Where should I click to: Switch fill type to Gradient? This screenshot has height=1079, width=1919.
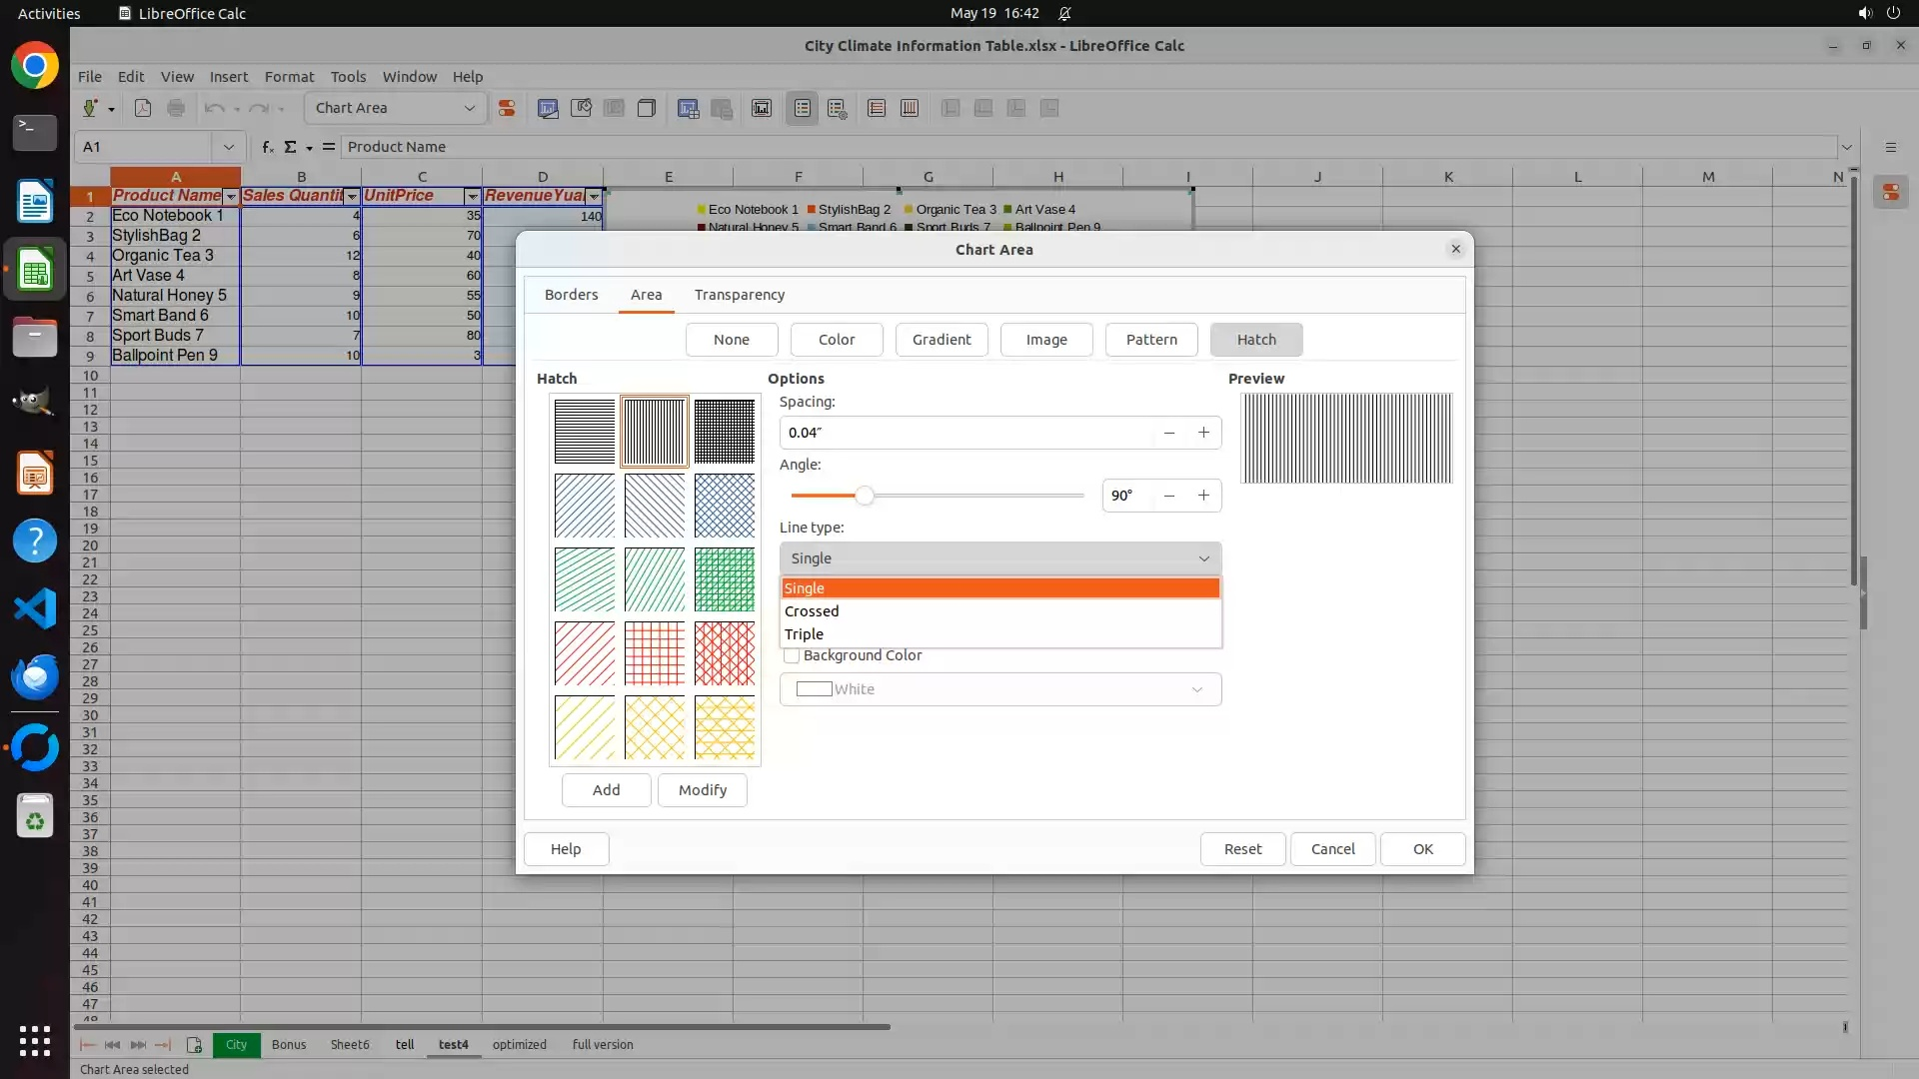(x=941, y=340)
